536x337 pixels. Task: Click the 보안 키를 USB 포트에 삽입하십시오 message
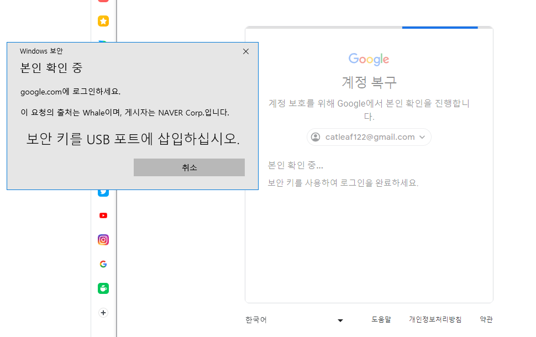pyautogui.click(x=133, y=139)
